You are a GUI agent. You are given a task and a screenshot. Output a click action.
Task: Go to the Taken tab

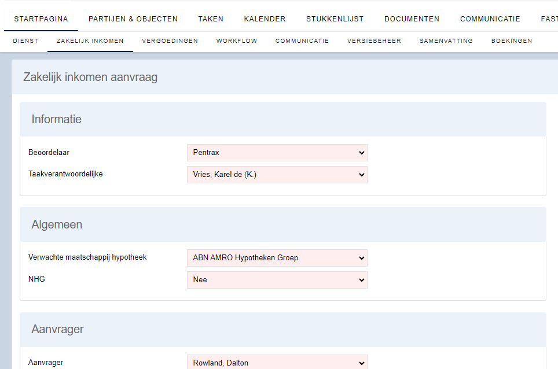point(211,19)
